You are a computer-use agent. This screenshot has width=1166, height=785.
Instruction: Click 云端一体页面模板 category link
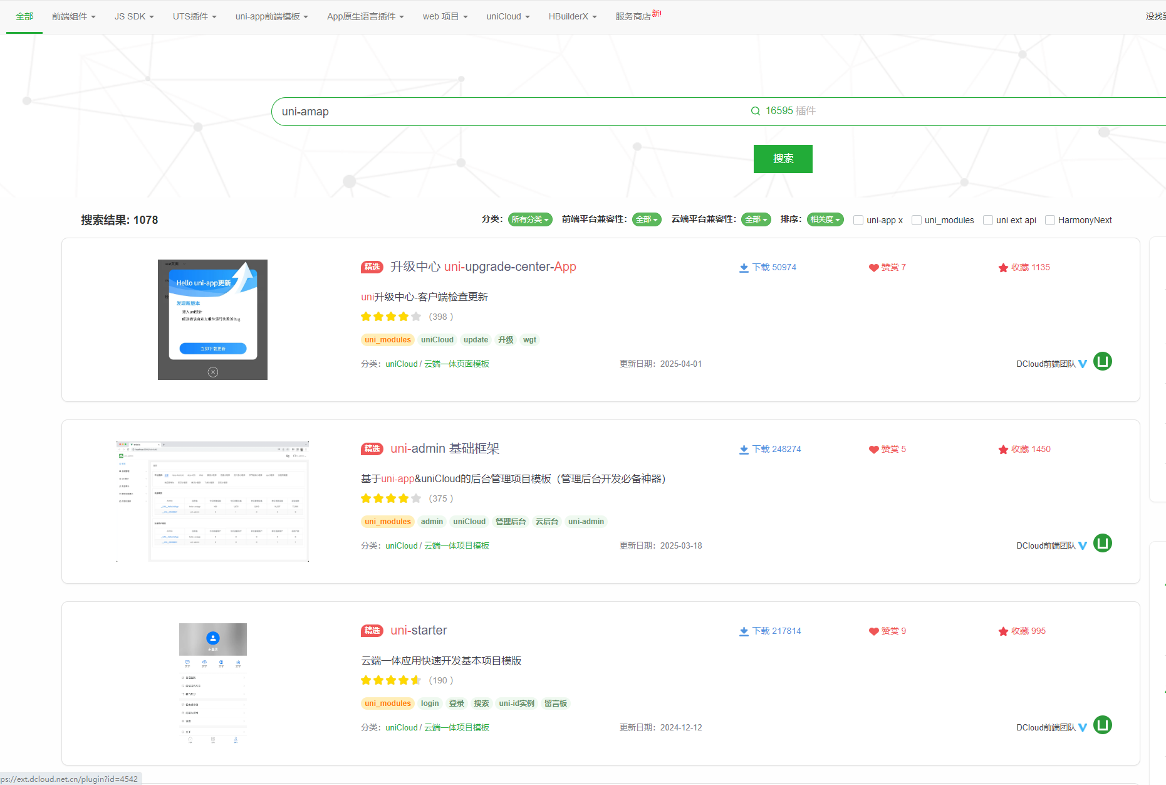tap(457, 364)
